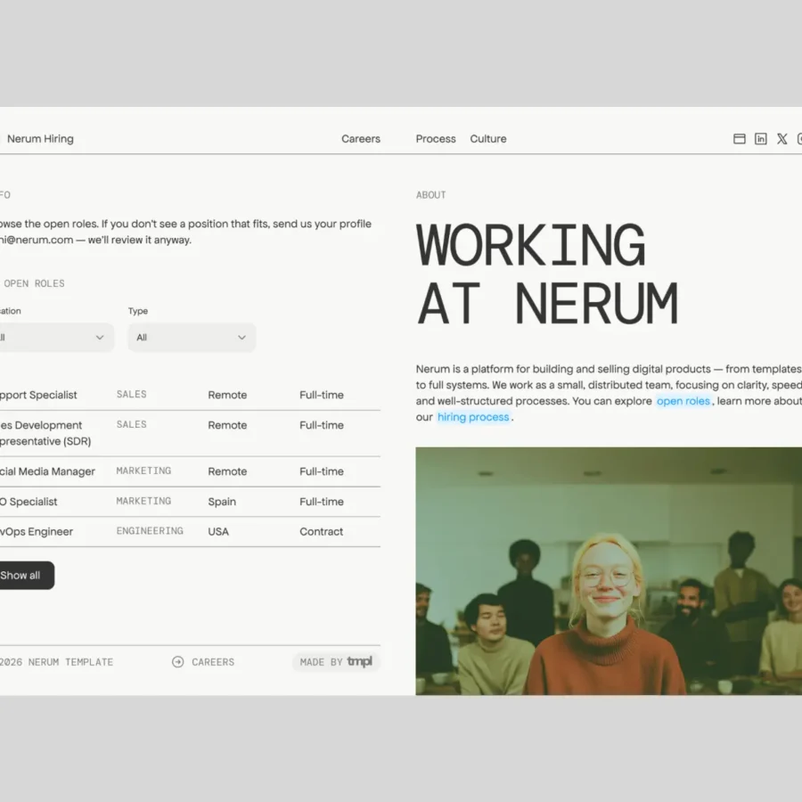Open the X (Twitter) icon in the header
Screen dimensions: 802x802
782,139
